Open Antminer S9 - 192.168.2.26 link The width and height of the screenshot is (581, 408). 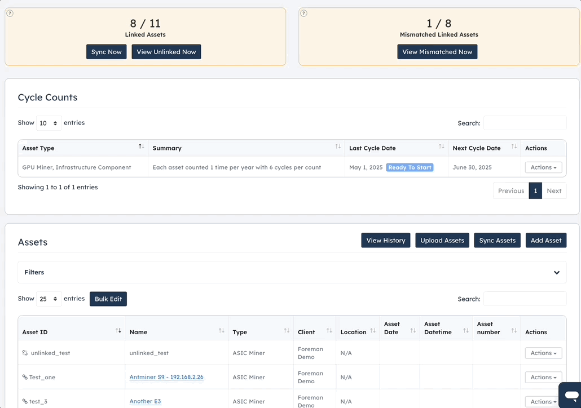[x=166, y=377]
